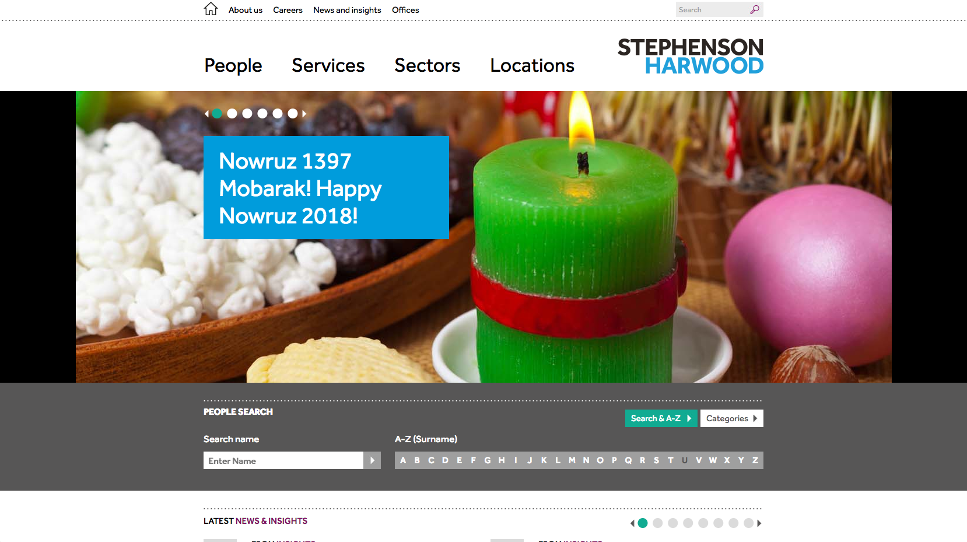Open the People main menu
This screenshot has height=542, width=967.
[x=233, y=65]
